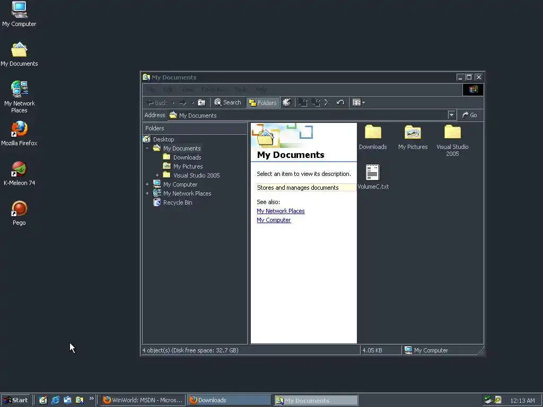Click the My Documents taskbar button
Viewport: 543px width, 407px height.
click(316, 401)
